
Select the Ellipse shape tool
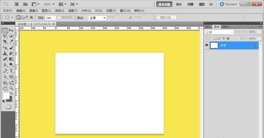pyautogui.click(x=11, y=77)
